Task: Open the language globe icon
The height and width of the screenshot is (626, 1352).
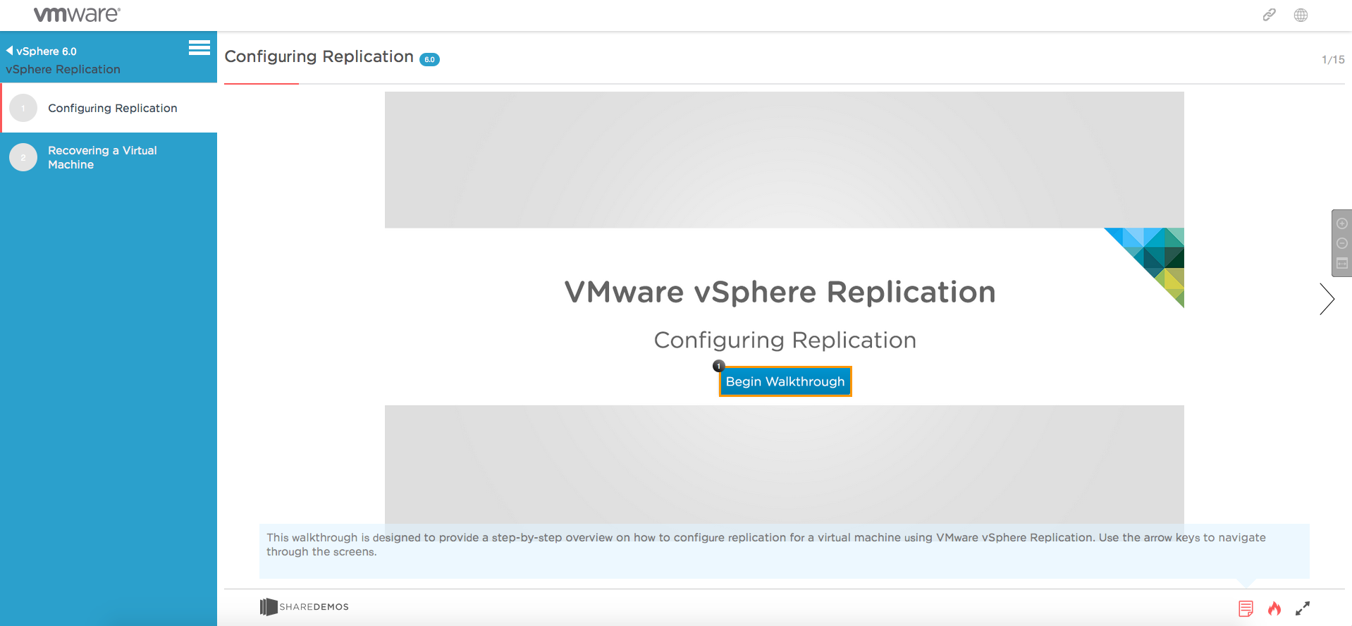Action: [x=1301, y=15]
